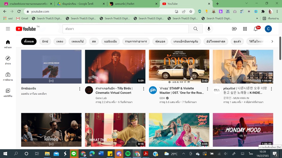Open the Gene Lab channel avatar

[x=89, y=90]
